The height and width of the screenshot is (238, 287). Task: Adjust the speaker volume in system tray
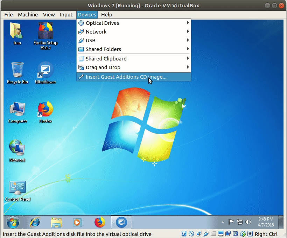248,222
